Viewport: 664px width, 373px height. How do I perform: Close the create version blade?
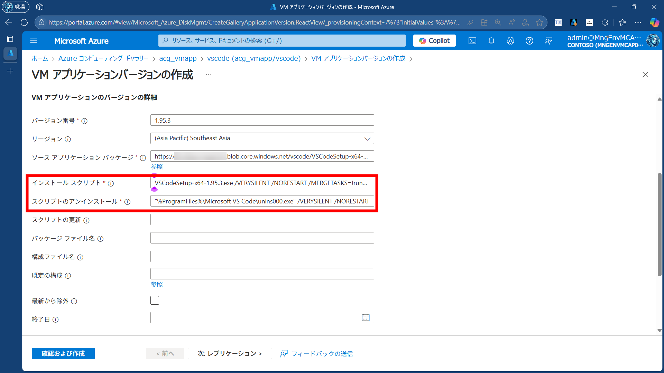[x=645, y=75]
